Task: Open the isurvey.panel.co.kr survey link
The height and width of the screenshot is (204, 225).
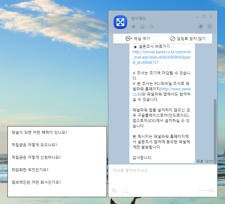Action: (162, 57)
